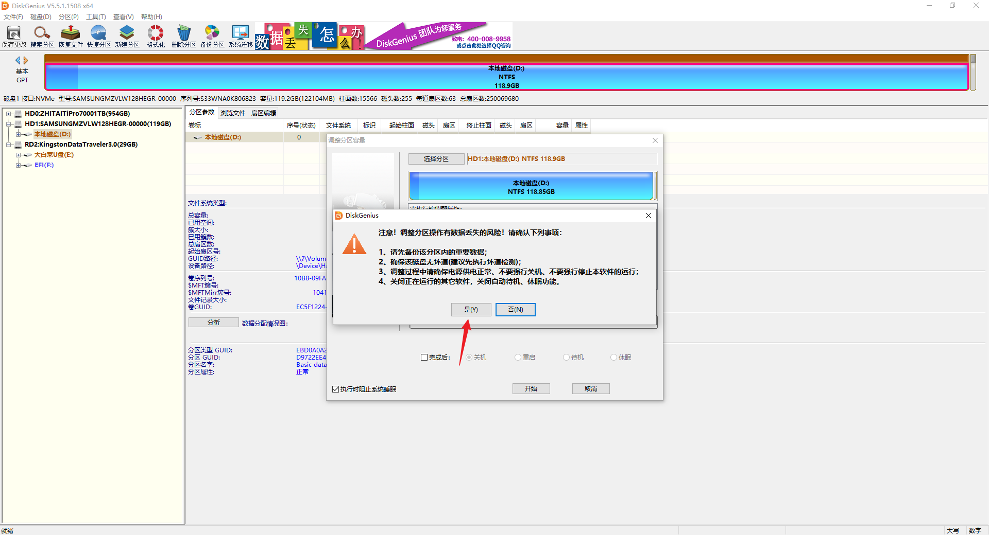Expand 大白菜U盘(E:) tree node
Viewport: 989px width, 535px height.
[18, 155]
